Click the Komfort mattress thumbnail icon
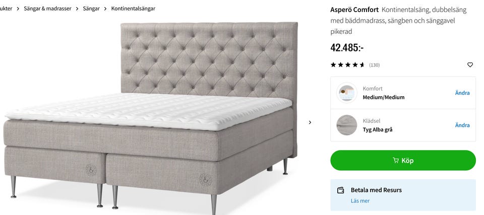 click(x=347, y=93)
